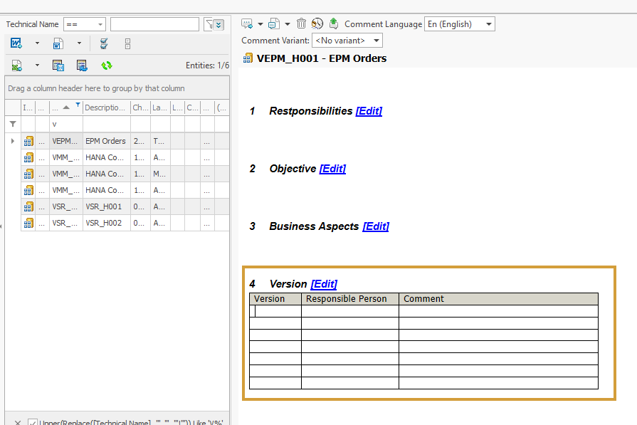Viewport: 637px width, 425px height.
Task: Click the save entity list icon
Action: (x=58, y=65)
